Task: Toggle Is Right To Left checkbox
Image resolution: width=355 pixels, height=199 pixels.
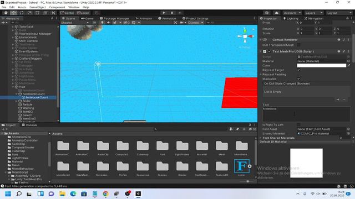Action: tap(298, 124)
